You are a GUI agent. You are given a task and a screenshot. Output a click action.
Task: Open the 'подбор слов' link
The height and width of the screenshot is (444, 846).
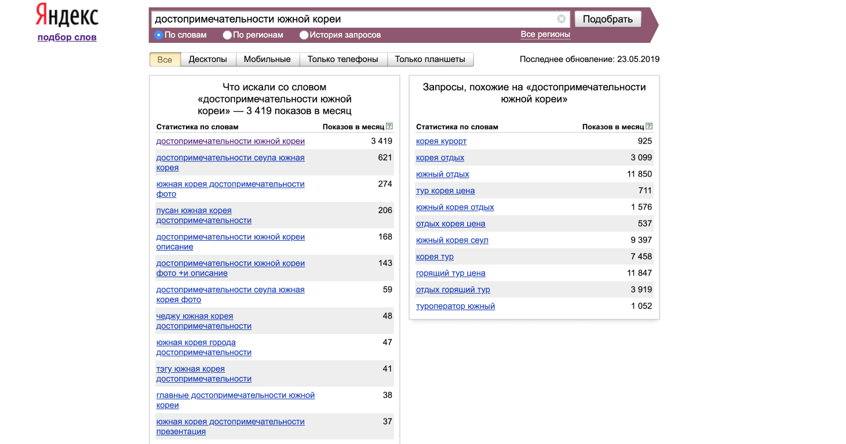point(67,38)
